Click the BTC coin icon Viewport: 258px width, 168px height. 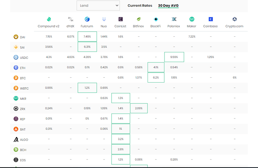pyautogui.click(x=16, y=78)
